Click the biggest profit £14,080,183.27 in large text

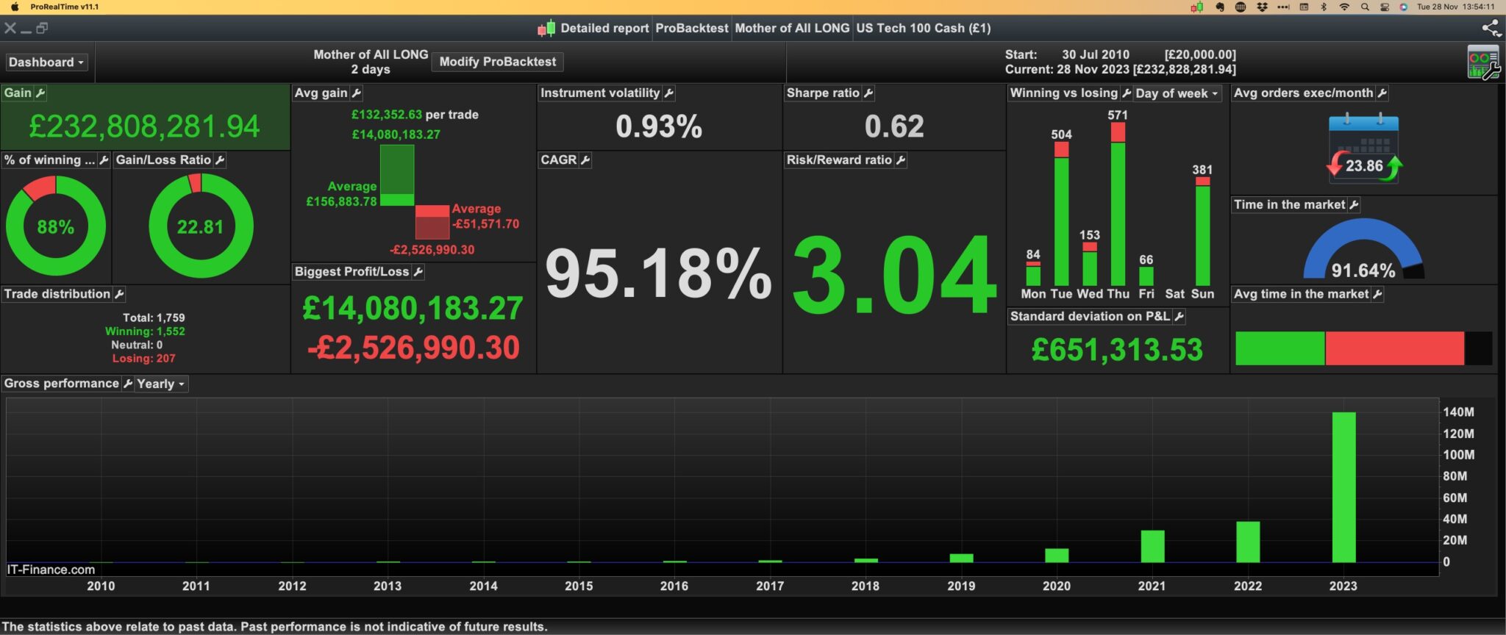tap(413, 309)
